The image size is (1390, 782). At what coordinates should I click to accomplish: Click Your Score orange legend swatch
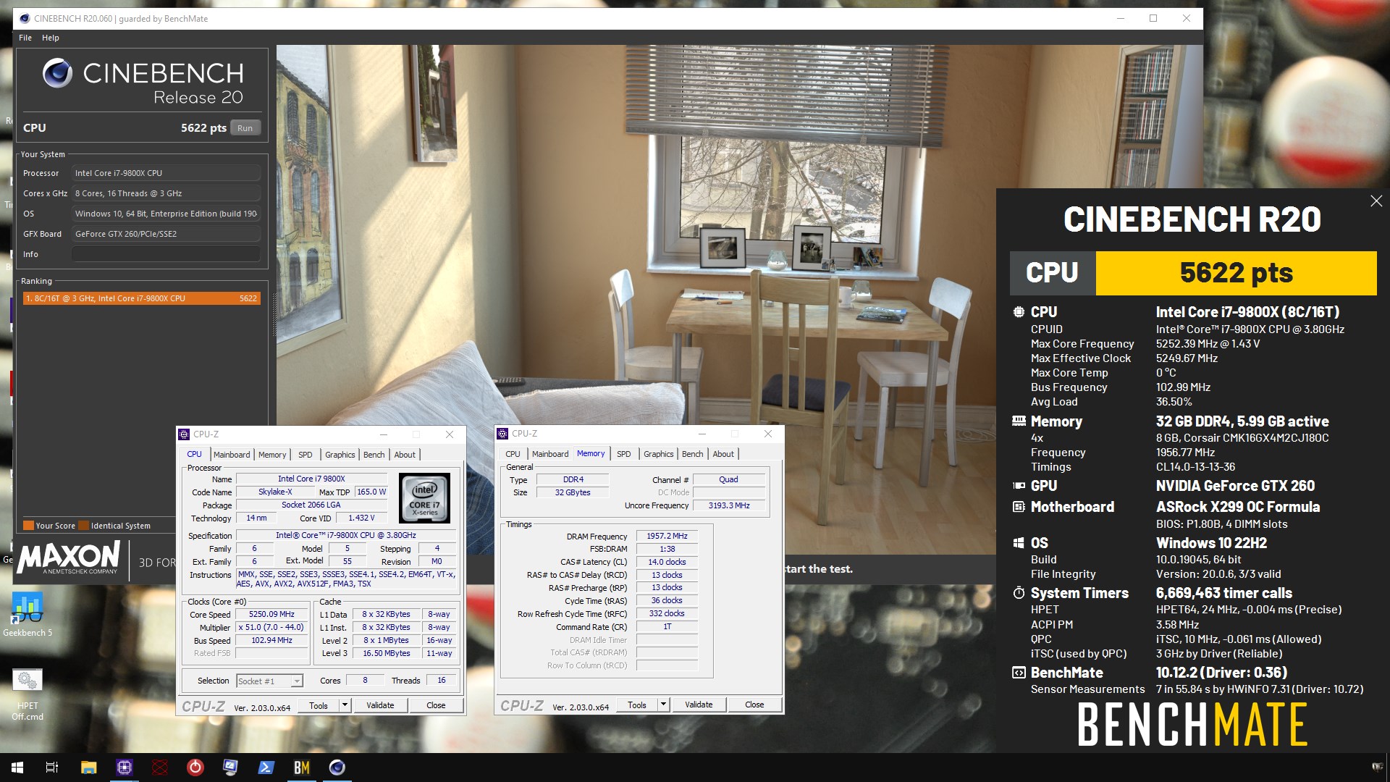click(28, 526)
